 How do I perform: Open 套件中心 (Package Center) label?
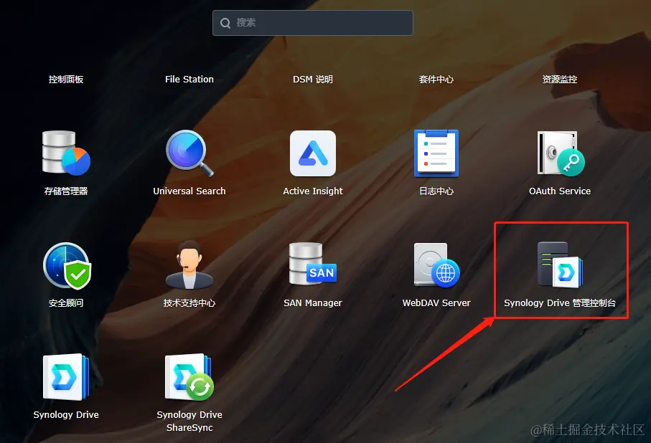click(436, 80)
